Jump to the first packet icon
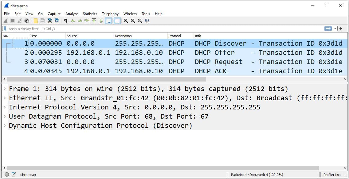This screenshot has width=349, height=179. click(x=94, y=21)
